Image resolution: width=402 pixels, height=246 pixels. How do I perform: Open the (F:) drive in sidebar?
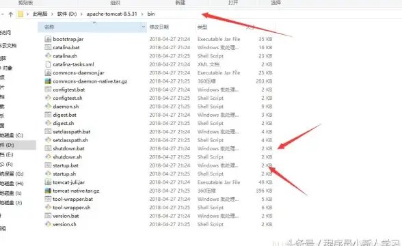pyautogui.click(x=6, y=164)
